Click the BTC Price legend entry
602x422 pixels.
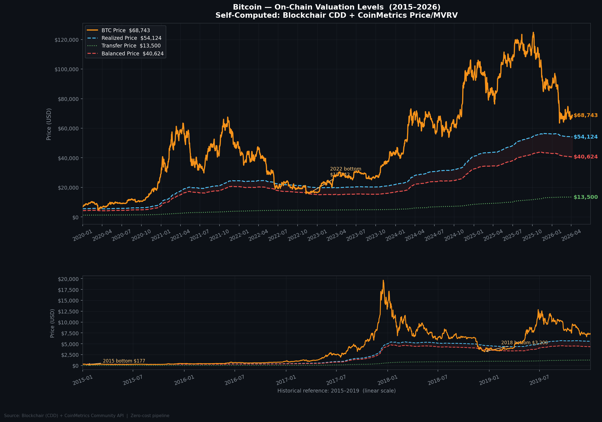[x=126, y=30]
